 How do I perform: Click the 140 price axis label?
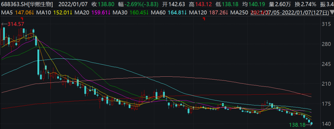326,124
